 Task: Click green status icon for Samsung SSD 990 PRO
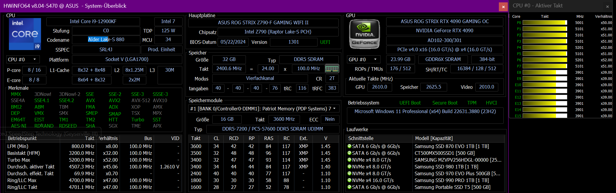349,180
